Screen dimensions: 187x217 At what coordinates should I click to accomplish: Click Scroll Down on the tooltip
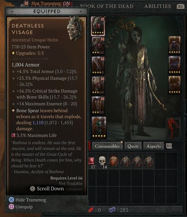click(47, 189)
